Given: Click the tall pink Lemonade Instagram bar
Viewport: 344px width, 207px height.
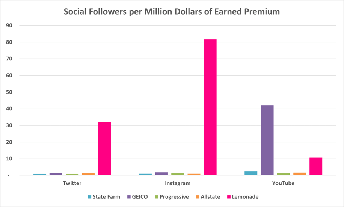Looking at the screenshot, I should pos(210,107).
